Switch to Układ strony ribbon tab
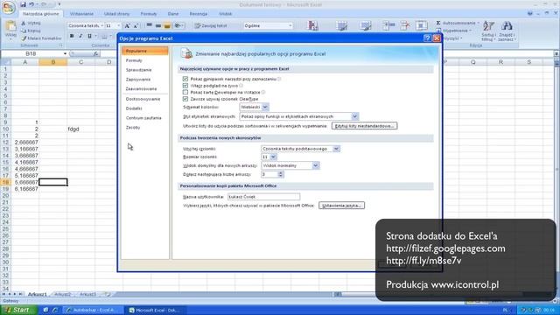 116,14
